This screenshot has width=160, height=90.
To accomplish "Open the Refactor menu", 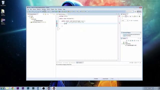I will coord(39,9).
